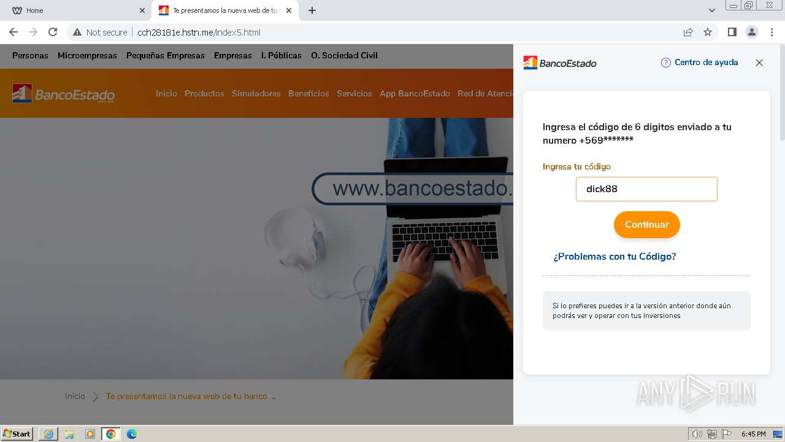Open Empresas section

click(233, 55)
